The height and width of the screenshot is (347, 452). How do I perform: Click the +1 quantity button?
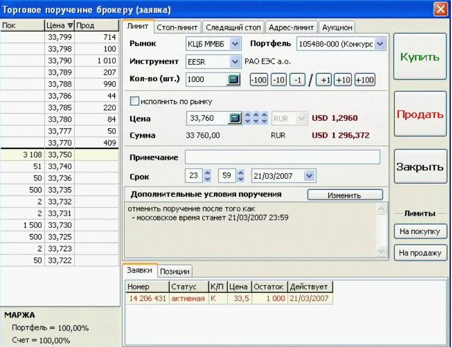[324, 80]
